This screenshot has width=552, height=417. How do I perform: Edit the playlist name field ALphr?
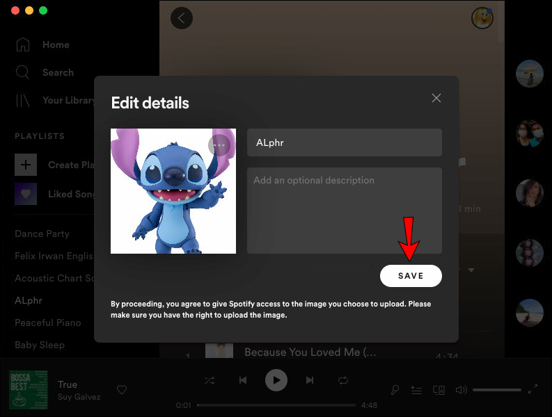(x=345, y=142)
